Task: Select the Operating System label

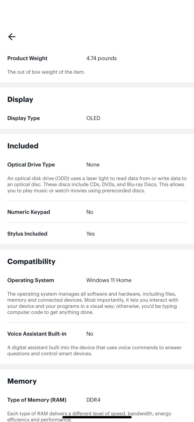Action: 31,280
